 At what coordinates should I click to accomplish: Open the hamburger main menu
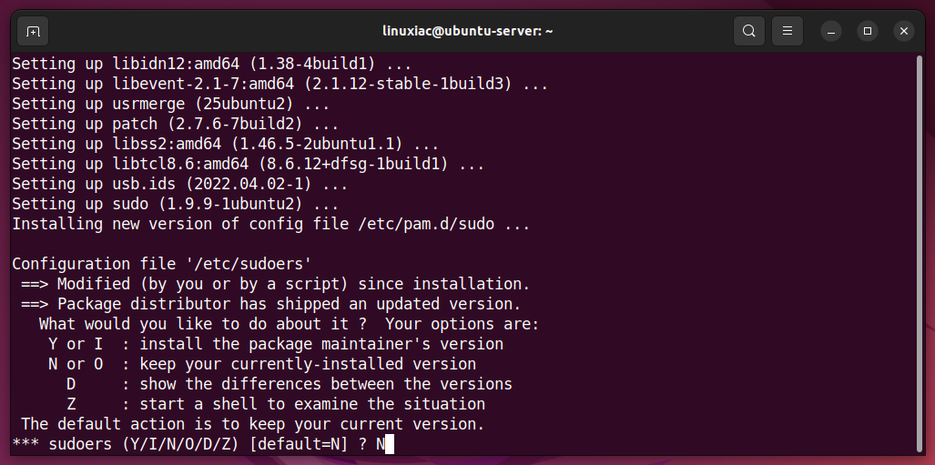pos(788,31)
